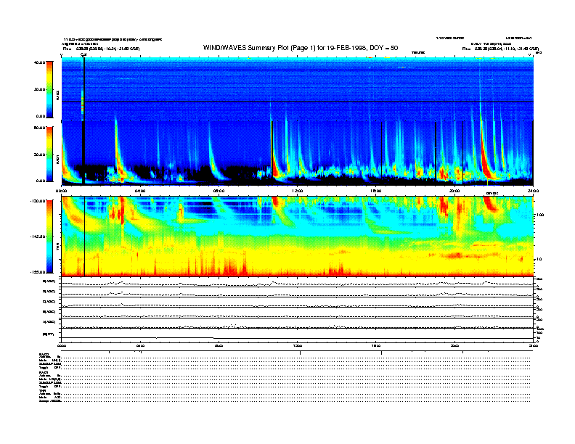Click the -155.00 label on TNR scale
Screen dimensions: 575x444
coord(38,271)
